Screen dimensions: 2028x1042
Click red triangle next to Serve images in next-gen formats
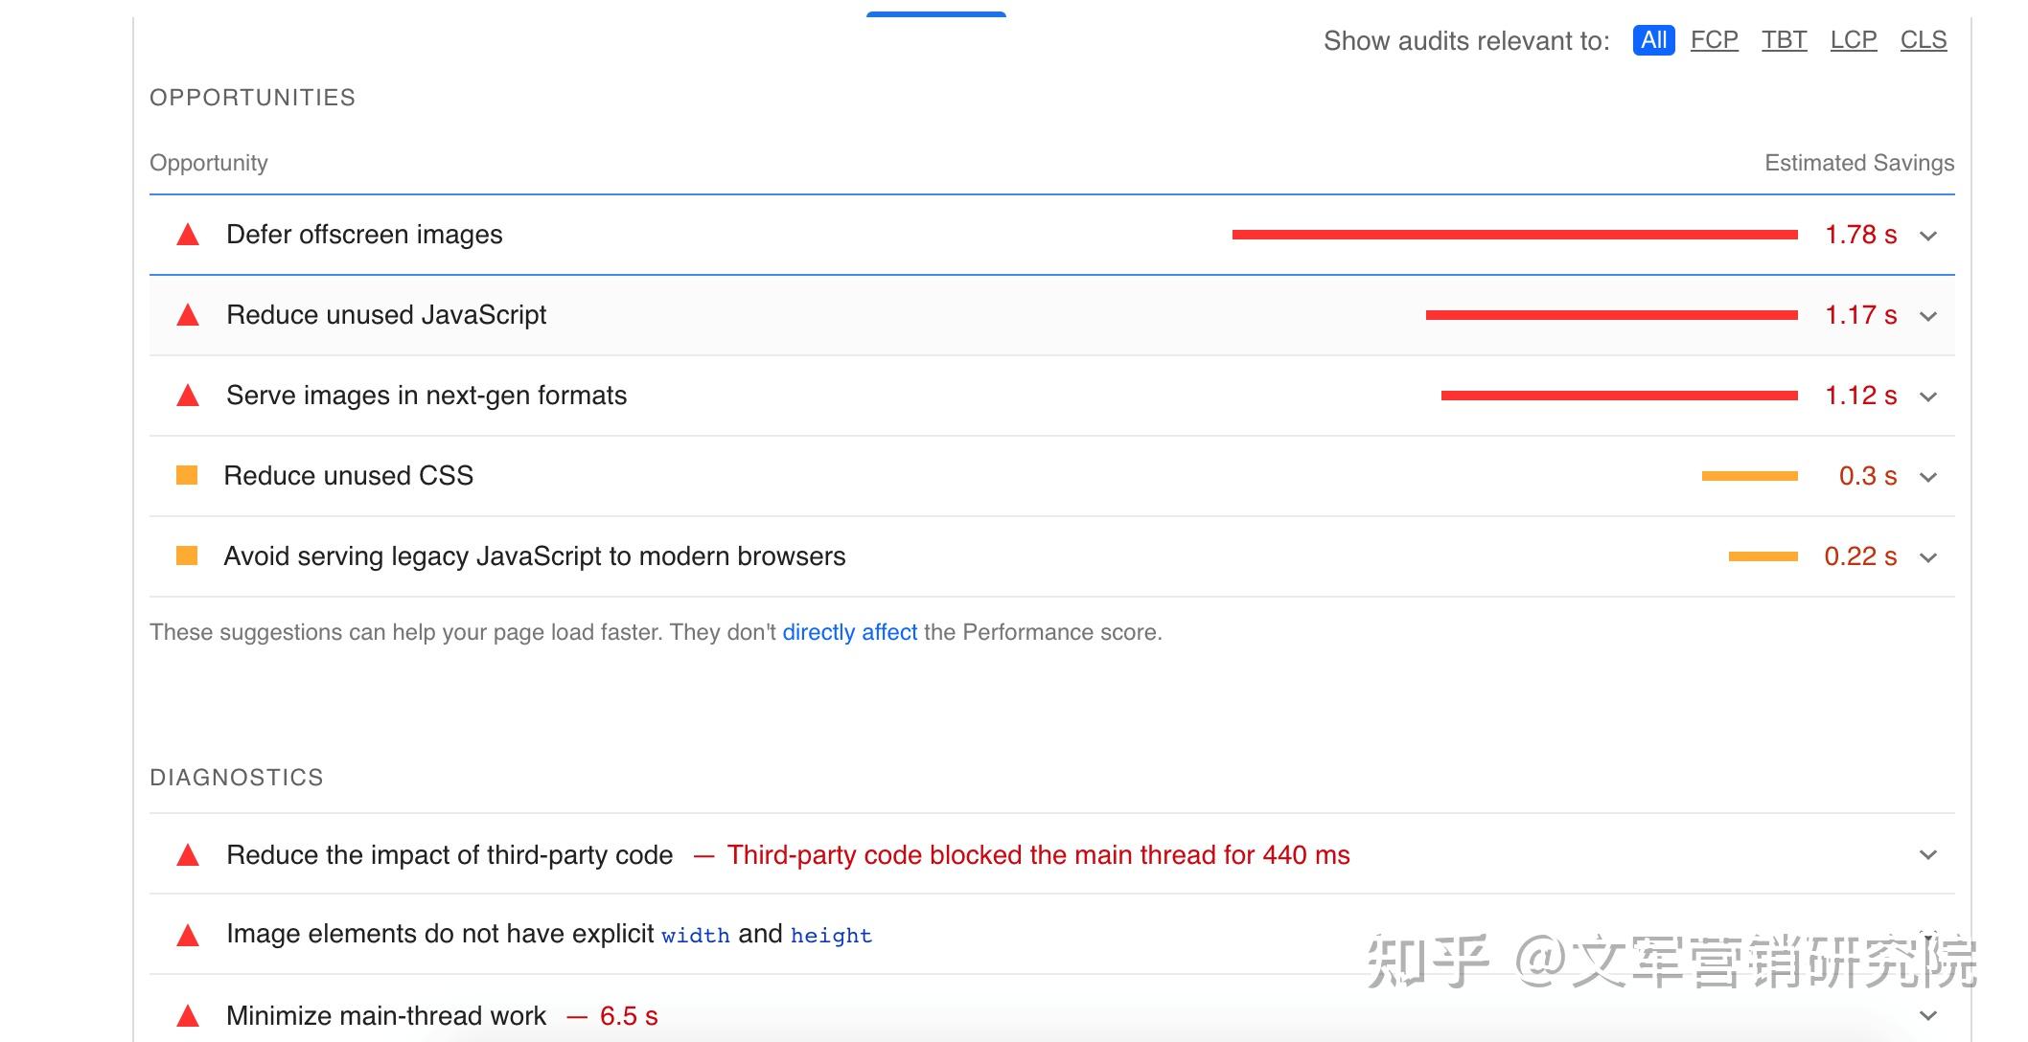(188, 396)
